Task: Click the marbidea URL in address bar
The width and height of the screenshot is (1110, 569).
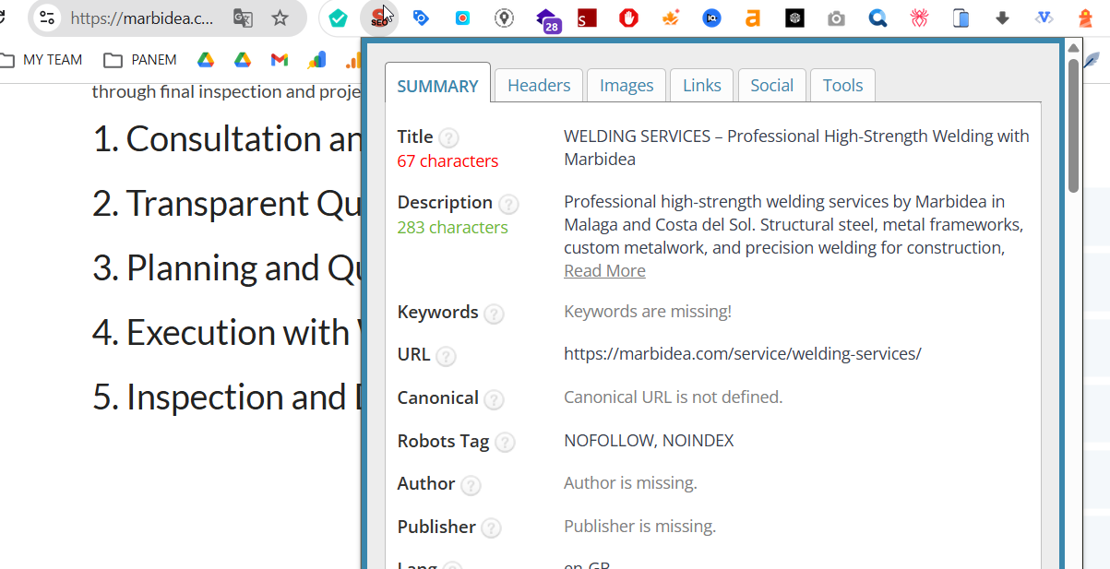Action: 142,18
